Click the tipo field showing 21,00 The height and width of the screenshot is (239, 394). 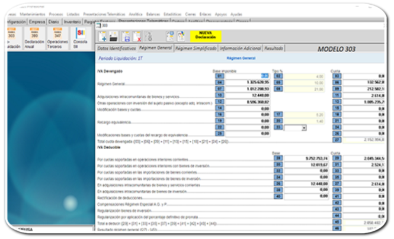coord(304,89)
